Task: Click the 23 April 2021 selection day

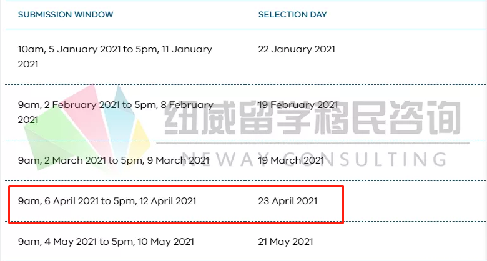Action: click(x=288, y=201)
